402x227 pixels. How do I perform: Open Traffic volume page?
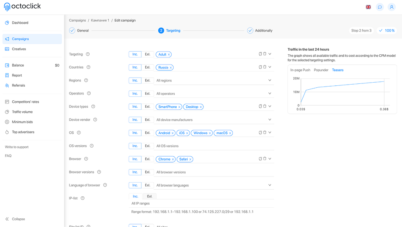click(x=32, y=112)
